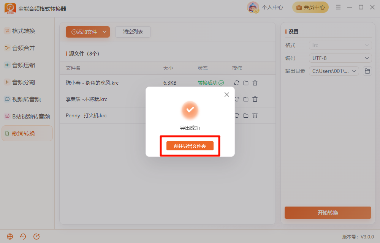Select file row 李荣浩 -不将就.krc
The image size is (380, 243).
[168, 99]
